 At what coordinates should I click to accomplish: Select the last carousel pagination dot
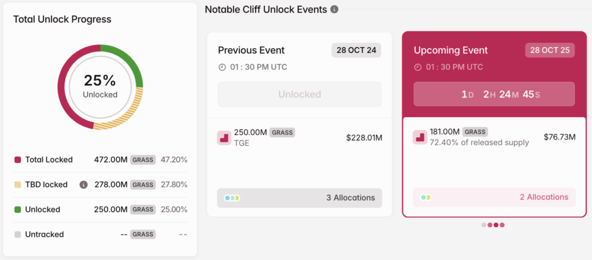click(502, 225)
